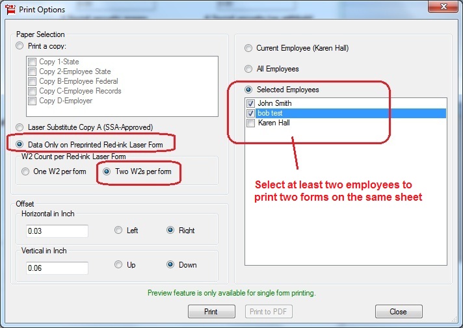
Task: Set horizontal offset direction to Left
Action: [118, 230]
